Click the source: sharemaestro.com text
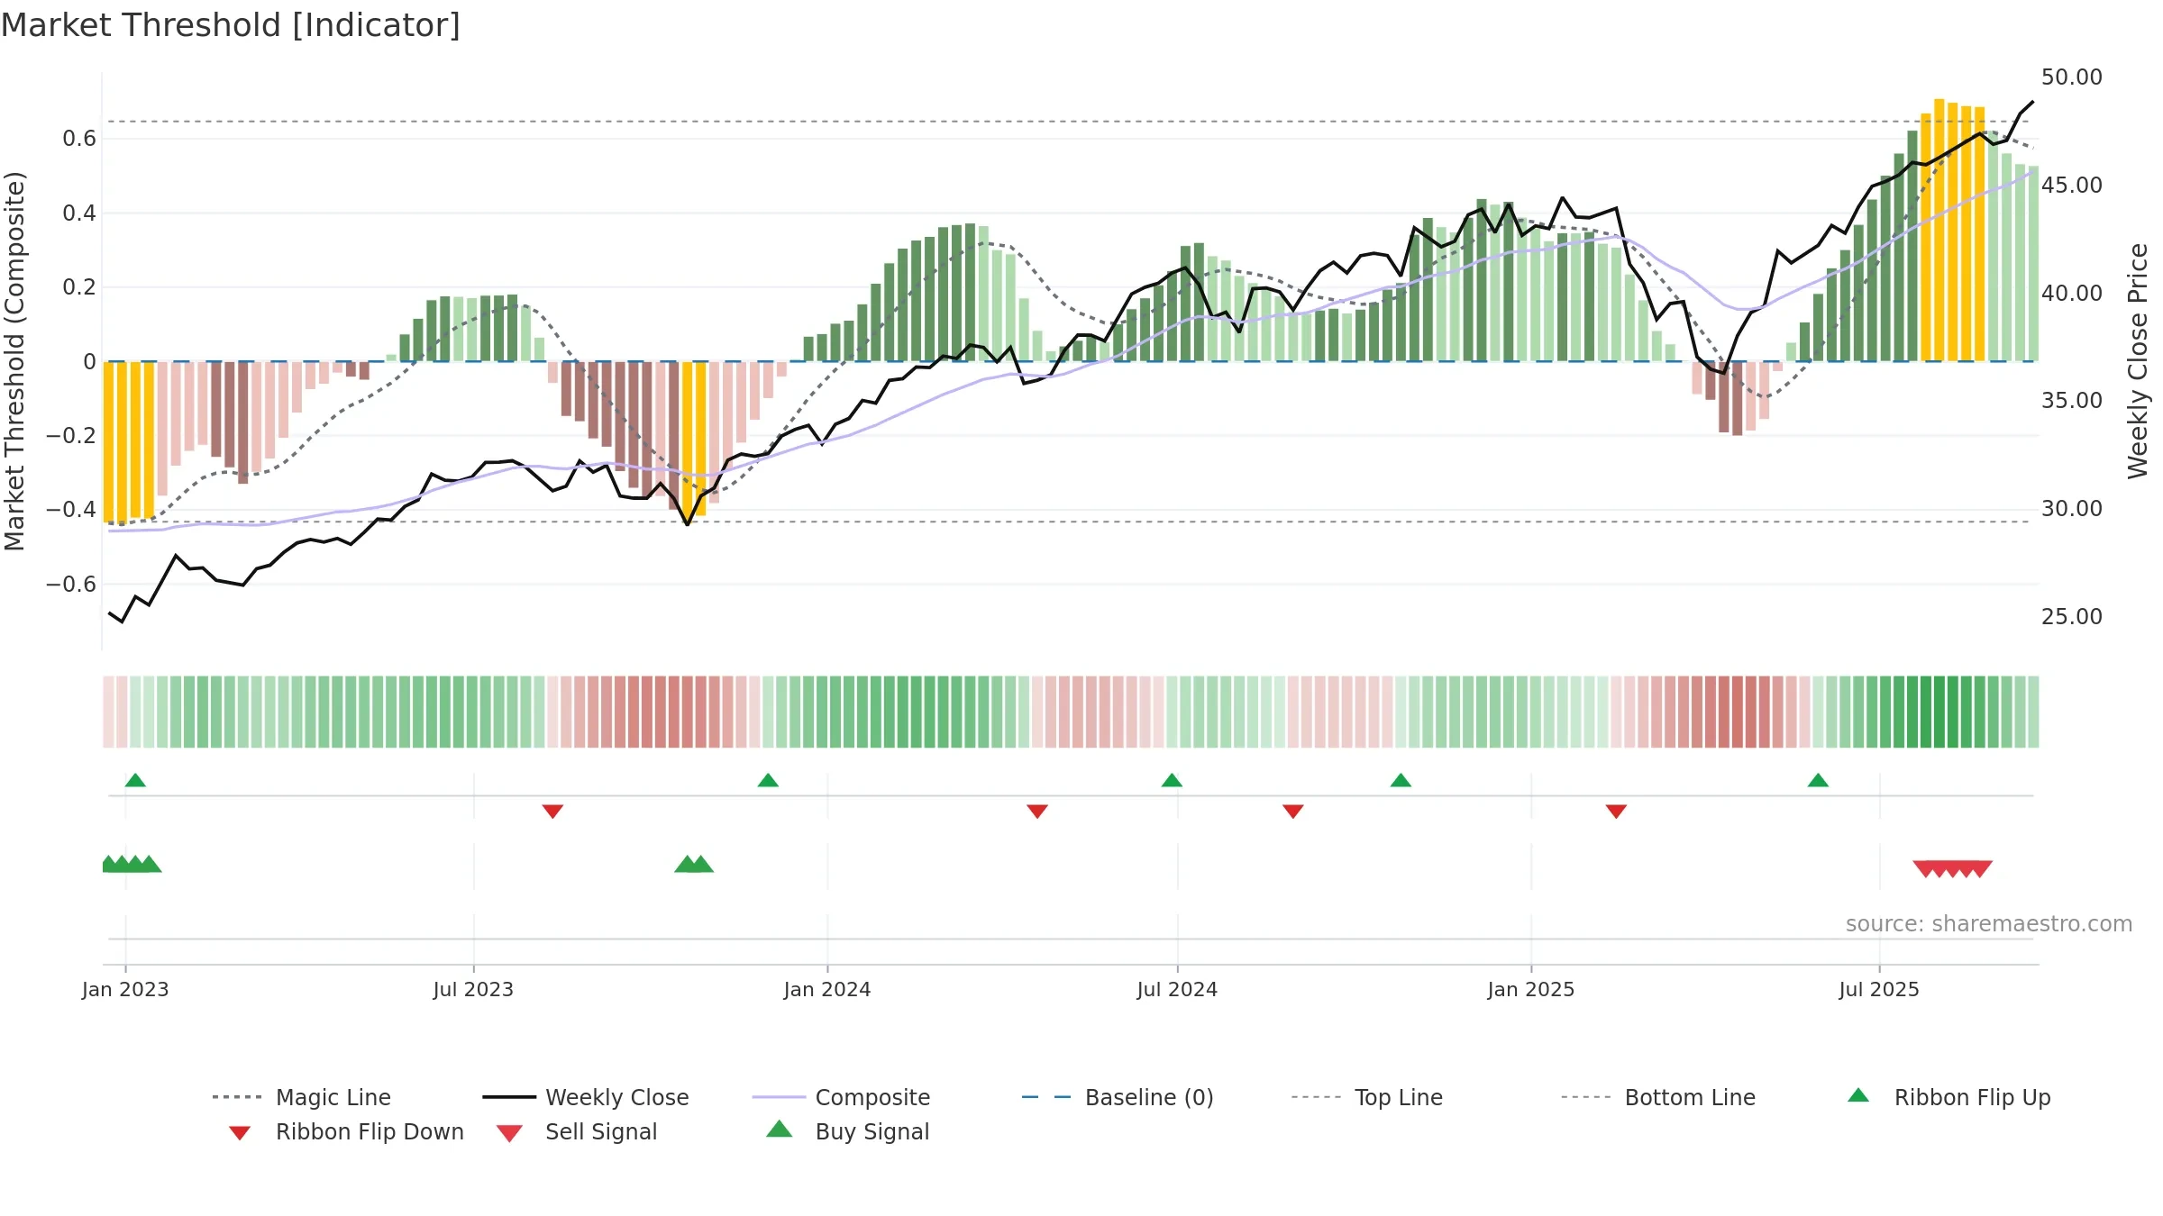 click(1989, 924)
